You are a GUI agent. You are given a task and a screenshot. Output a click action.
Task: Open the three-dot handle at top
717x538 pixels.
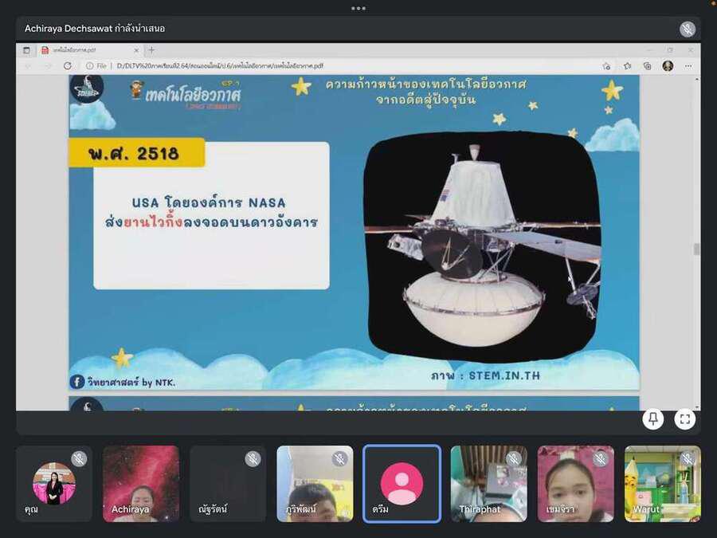pyautogui.click(x=358, y=8)
